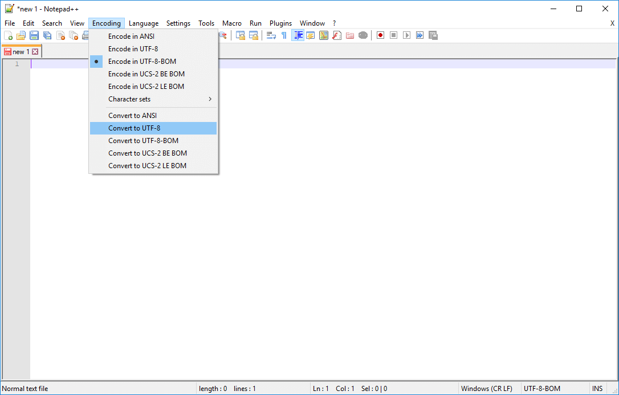Expand the Character sets submenu
Image resolution: width=619 pixels, height=395 pixels.
click(x=128, y=99)
